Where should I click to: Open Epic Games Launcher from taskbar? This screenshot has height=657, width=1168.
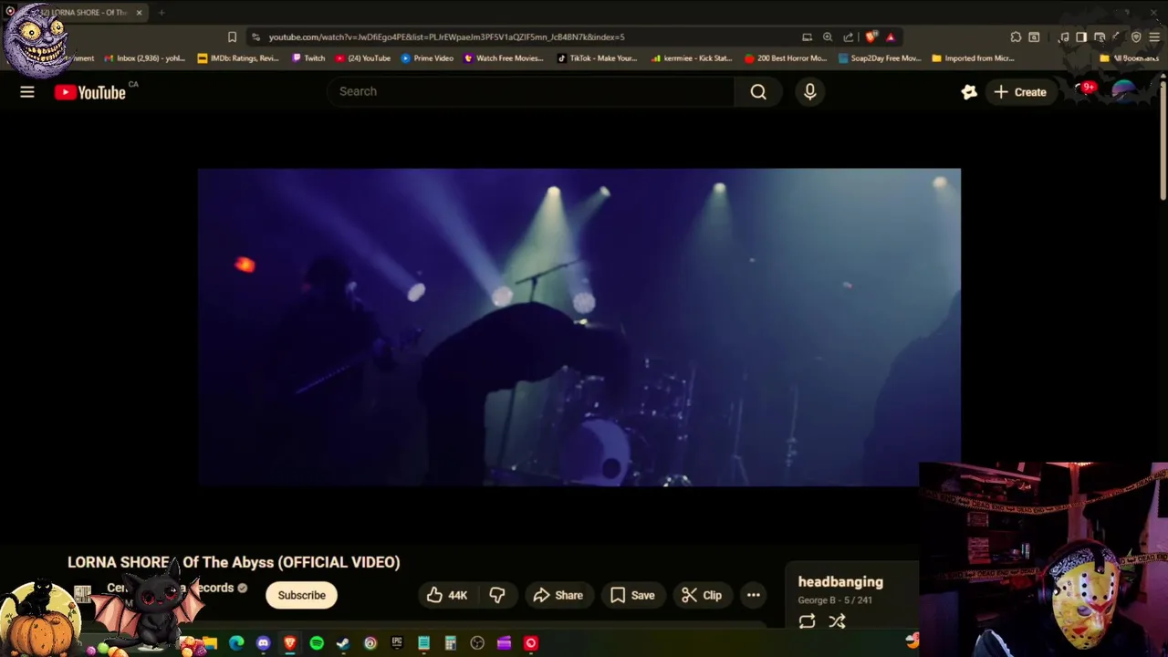pyautogui.click(x=397, y=643)
